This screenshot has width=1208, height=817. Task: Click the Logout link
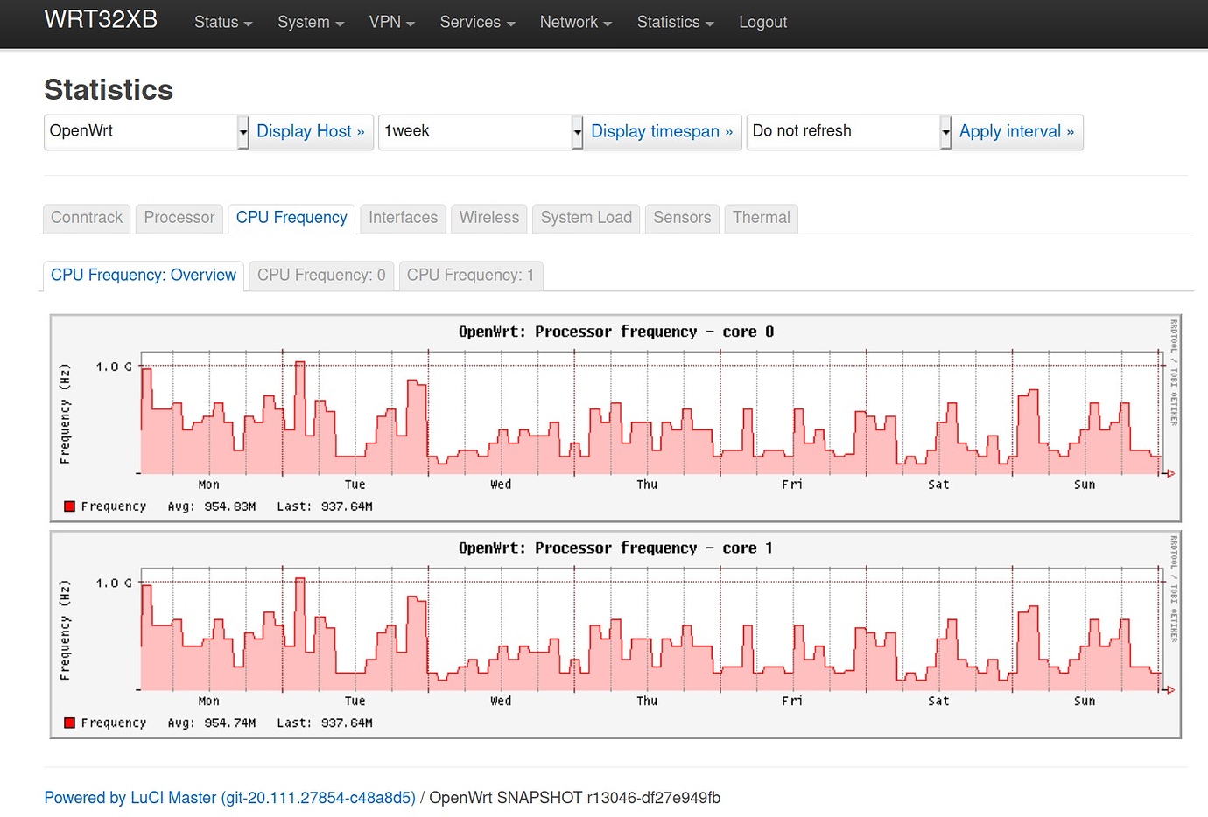click(x=762, y=23)
